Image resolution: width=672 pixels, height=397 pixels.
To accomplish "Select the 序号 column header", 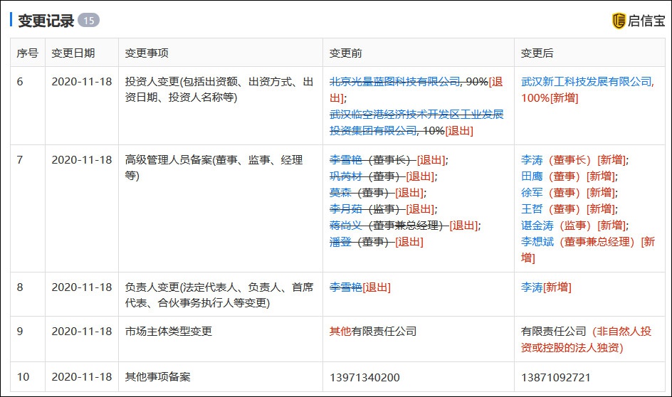I will (28, 53).
